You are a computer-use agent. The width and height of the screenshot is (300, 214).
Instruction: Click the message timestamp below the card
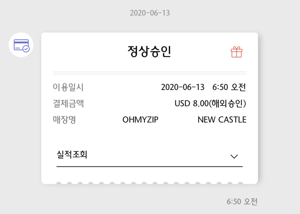click(242, 201)
